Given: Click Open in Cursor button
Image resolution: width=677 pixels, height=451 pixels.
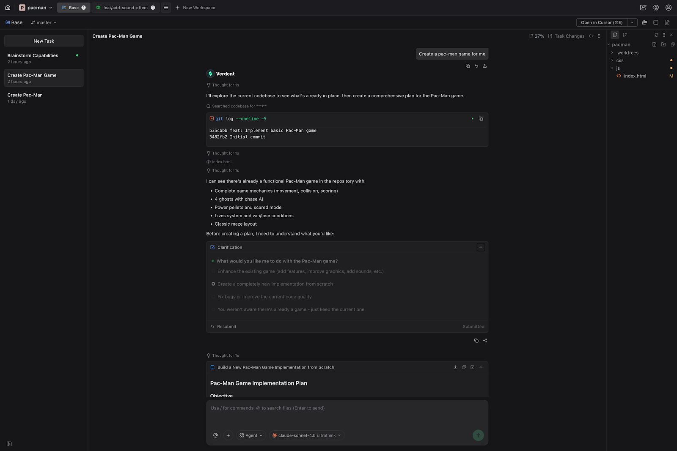Looking at the screenshot, I should [601, 22].
